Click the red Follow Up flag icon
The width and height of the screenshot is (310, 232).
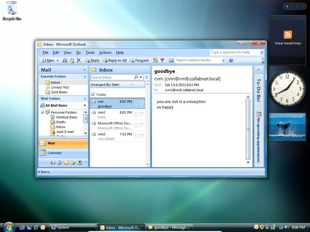point(163,60)
